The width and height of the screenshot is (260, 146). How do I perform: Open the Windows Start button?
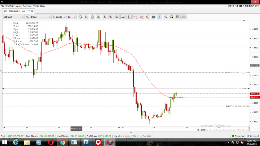tap(5, 142)
